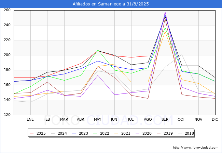Select the DIC label on x-axis
Viewport: 222px width, 153px height.
click(x=215, y=120)
